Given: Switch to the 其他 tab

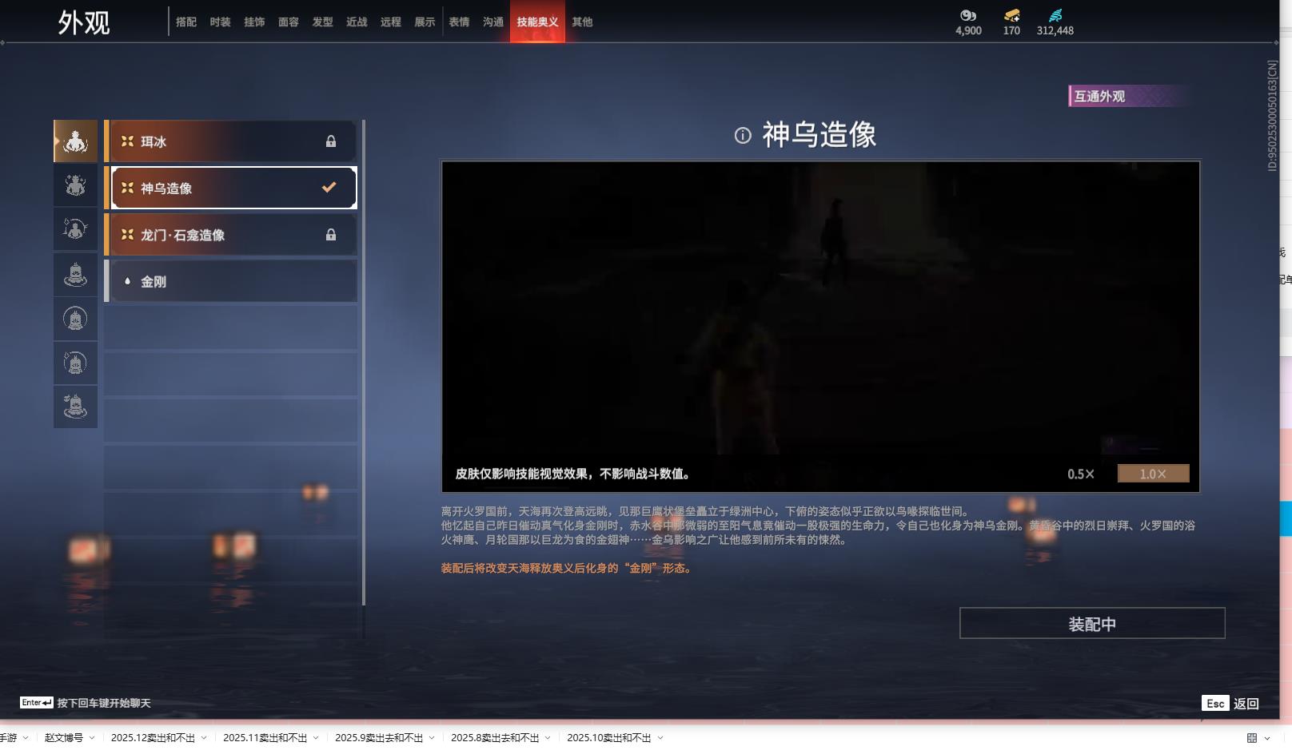Looking at the screenshot, I should (x=582, y=22).
